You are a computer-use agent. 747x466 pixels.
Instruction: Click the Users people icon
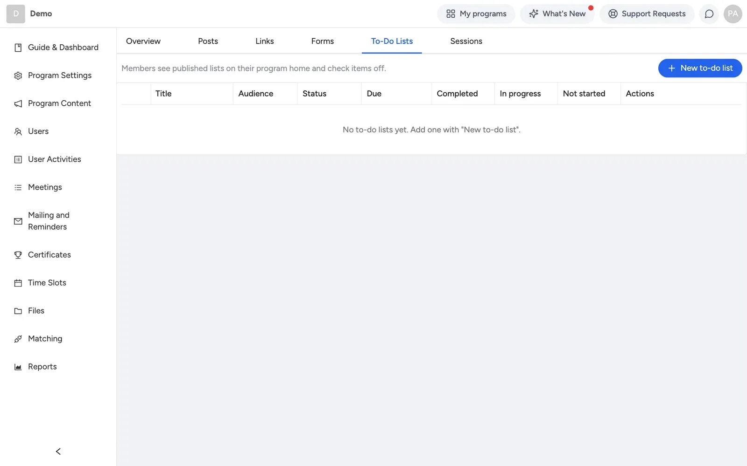tap(18, 131)
